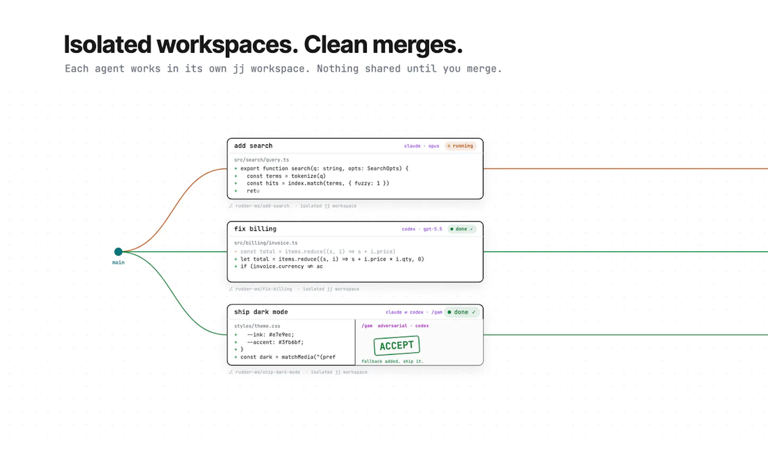
Task: Click the rudder-ws/ship-dark-mode workspace label
Action: coord(267,372)
